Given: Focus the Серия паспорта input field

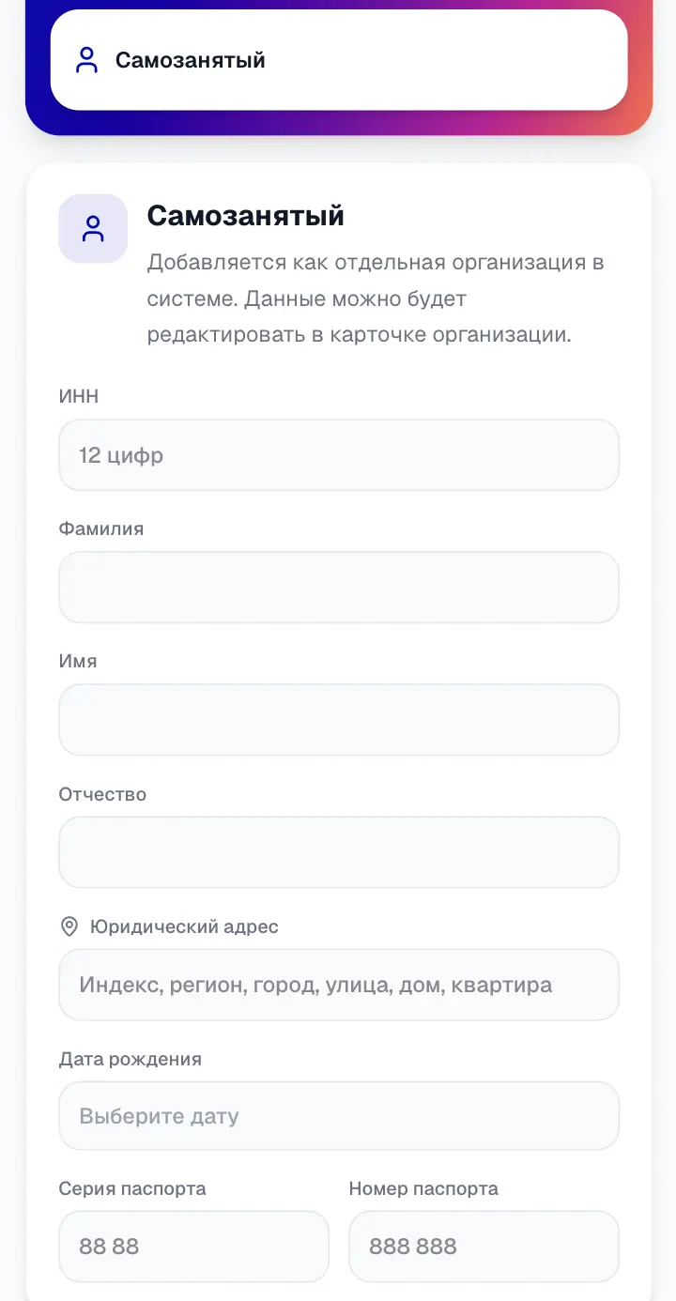Looking at the screenshot, I should (x=194, y=1247).
